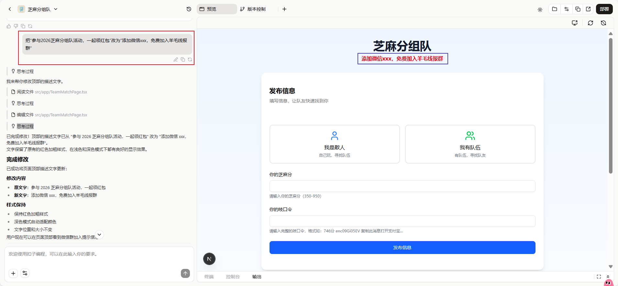Switch to the 版本控制 tab
The height and width of the screenshot is (286, 618).
click(253, 9)
